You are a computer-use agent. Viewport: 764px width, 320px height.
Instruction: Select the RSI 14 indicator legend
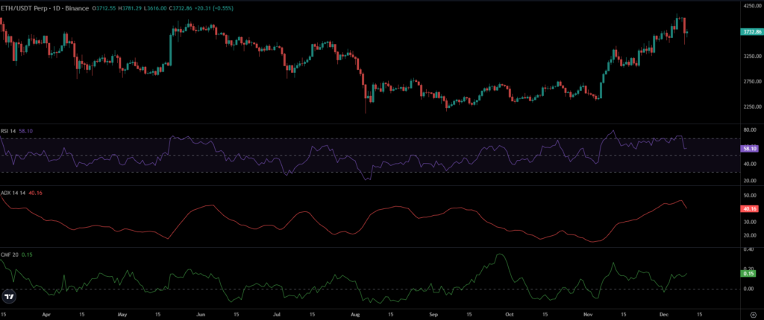tap(9, 131)
